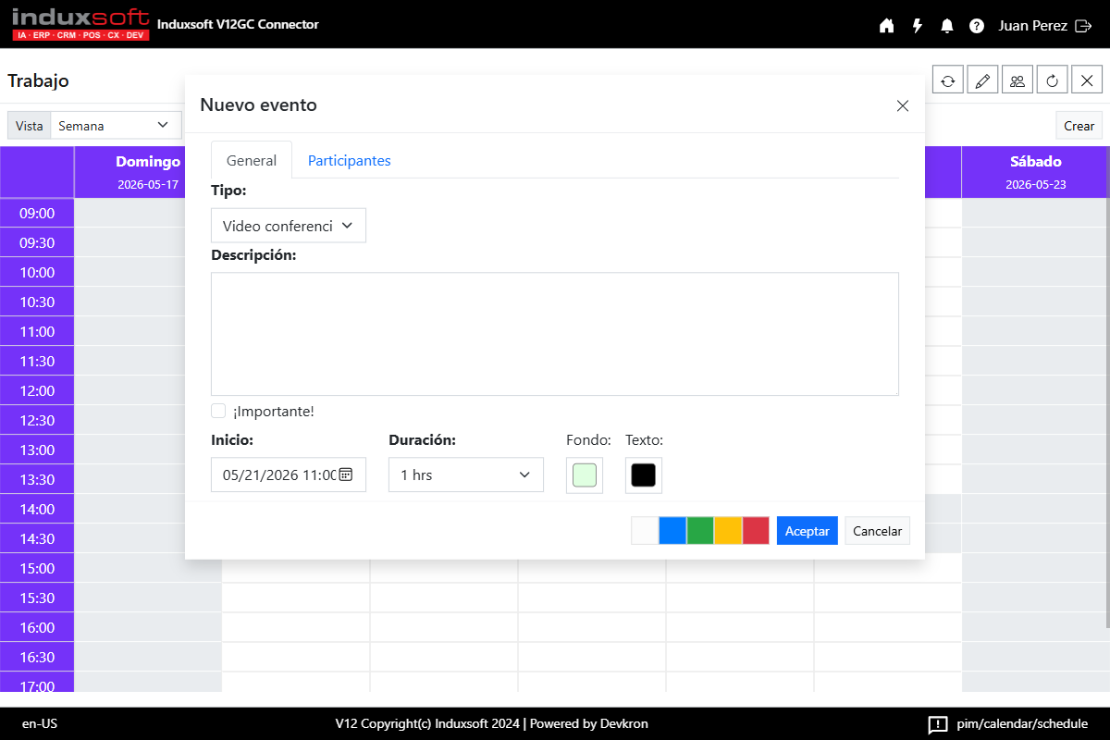Sign out using the logout icon
1110x740 pixels.
pos(1084,26)
